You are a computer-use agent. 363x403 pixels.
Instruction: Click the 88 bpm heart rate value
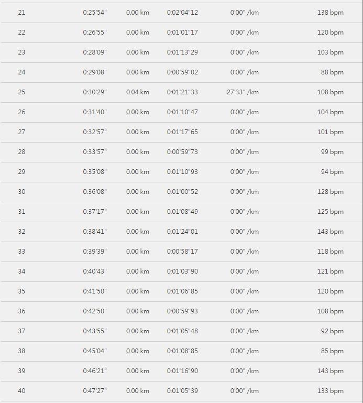coord(332,72)
